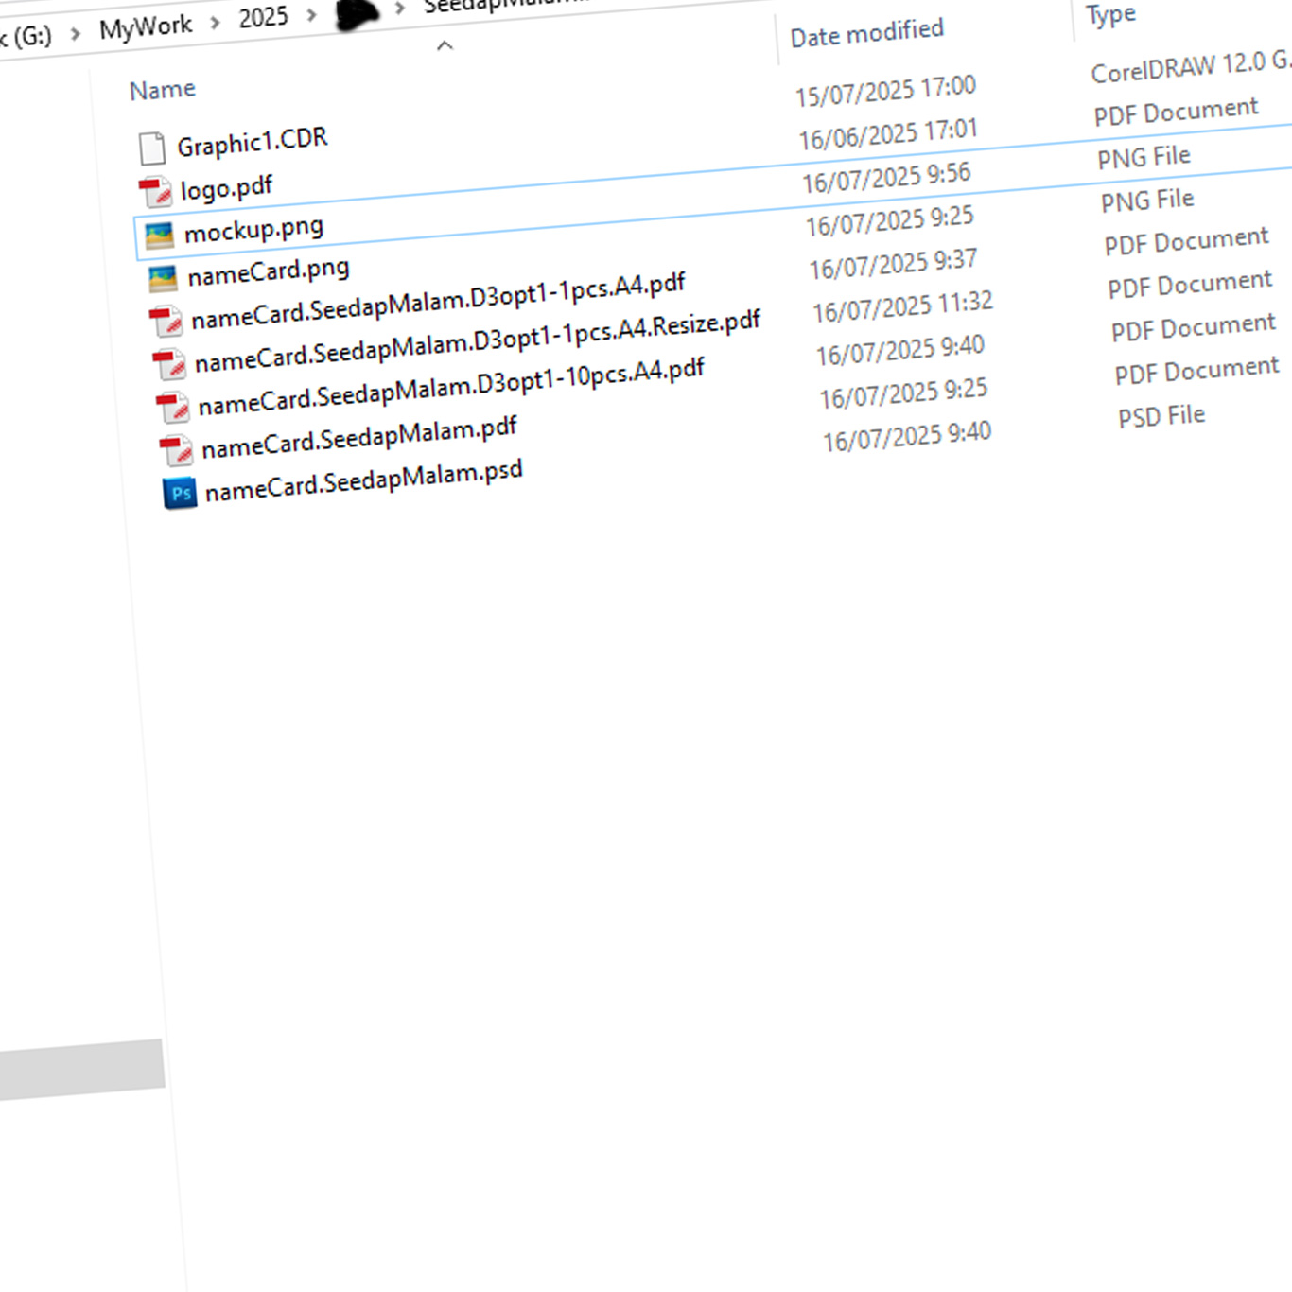
Task: Sort files by Type column header
Action: tap(1110, 15)
